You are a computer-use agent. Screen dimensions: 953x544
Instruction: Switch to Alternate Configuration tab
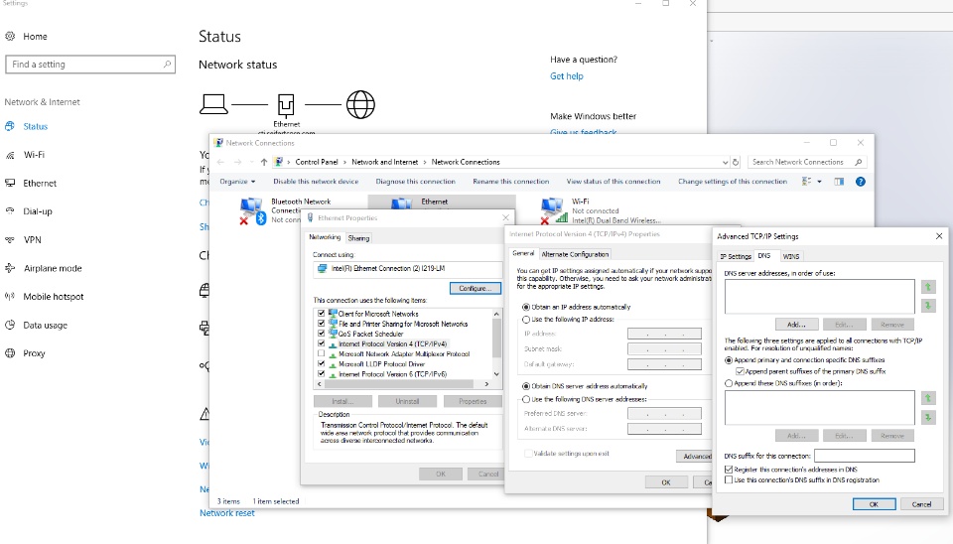tap(575, 254)
